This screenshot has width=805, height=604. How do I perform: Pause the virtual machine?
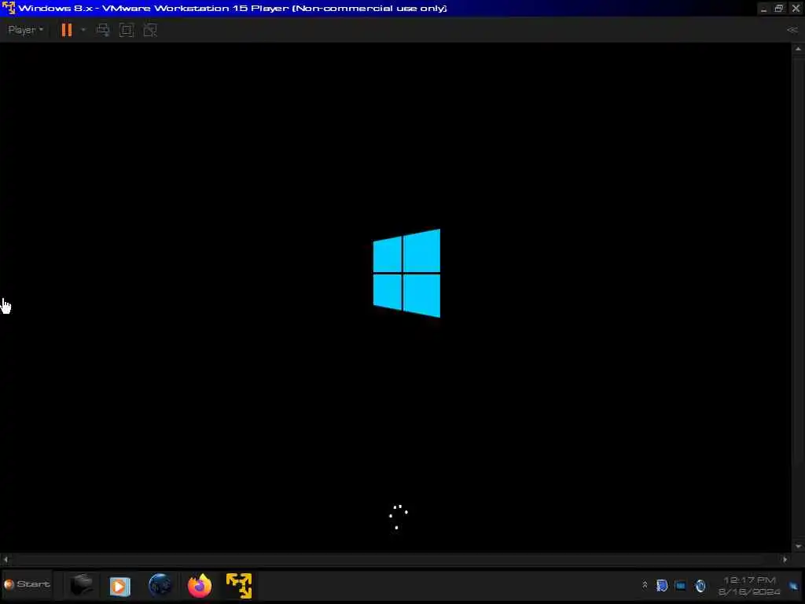tap(67, 30)
